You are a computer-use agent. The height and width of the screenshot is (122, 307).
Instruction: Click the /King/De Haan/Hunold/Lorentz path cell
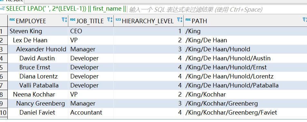pyautogui.click(x=245, y=76)
